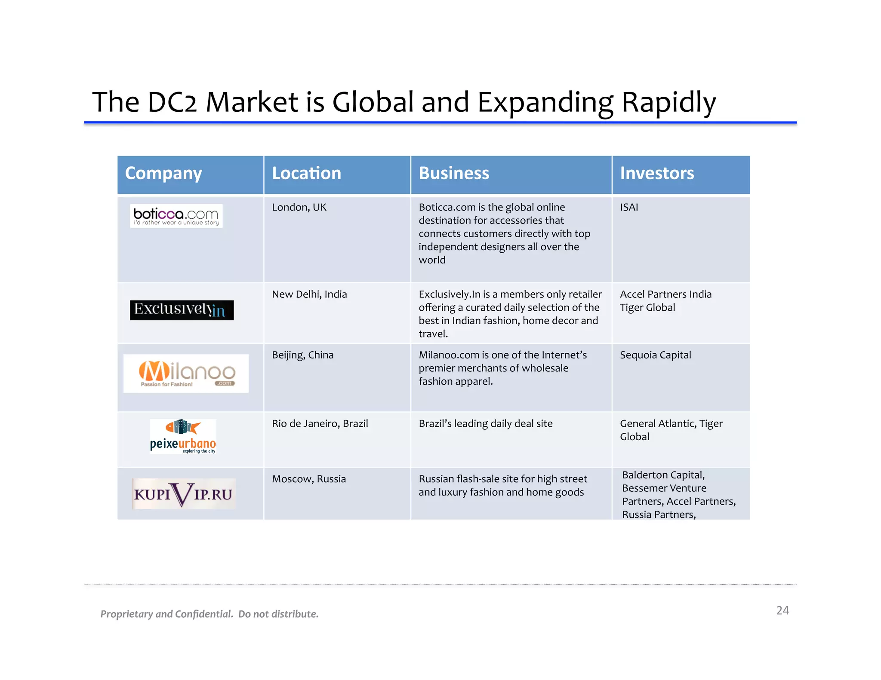Select the Business column header
The image size is (881, 680).
[454, 174]
